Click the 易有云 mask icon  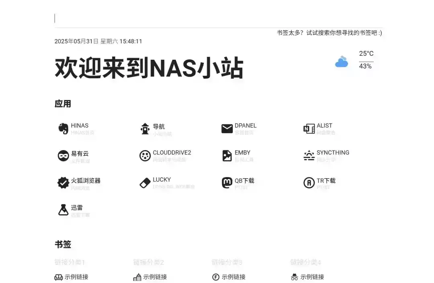coord(63,156)
